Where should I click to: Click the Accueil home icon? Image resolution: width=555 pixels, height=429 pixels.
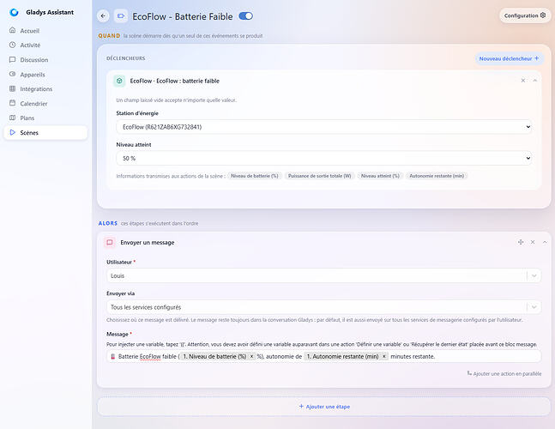[12, 30]
